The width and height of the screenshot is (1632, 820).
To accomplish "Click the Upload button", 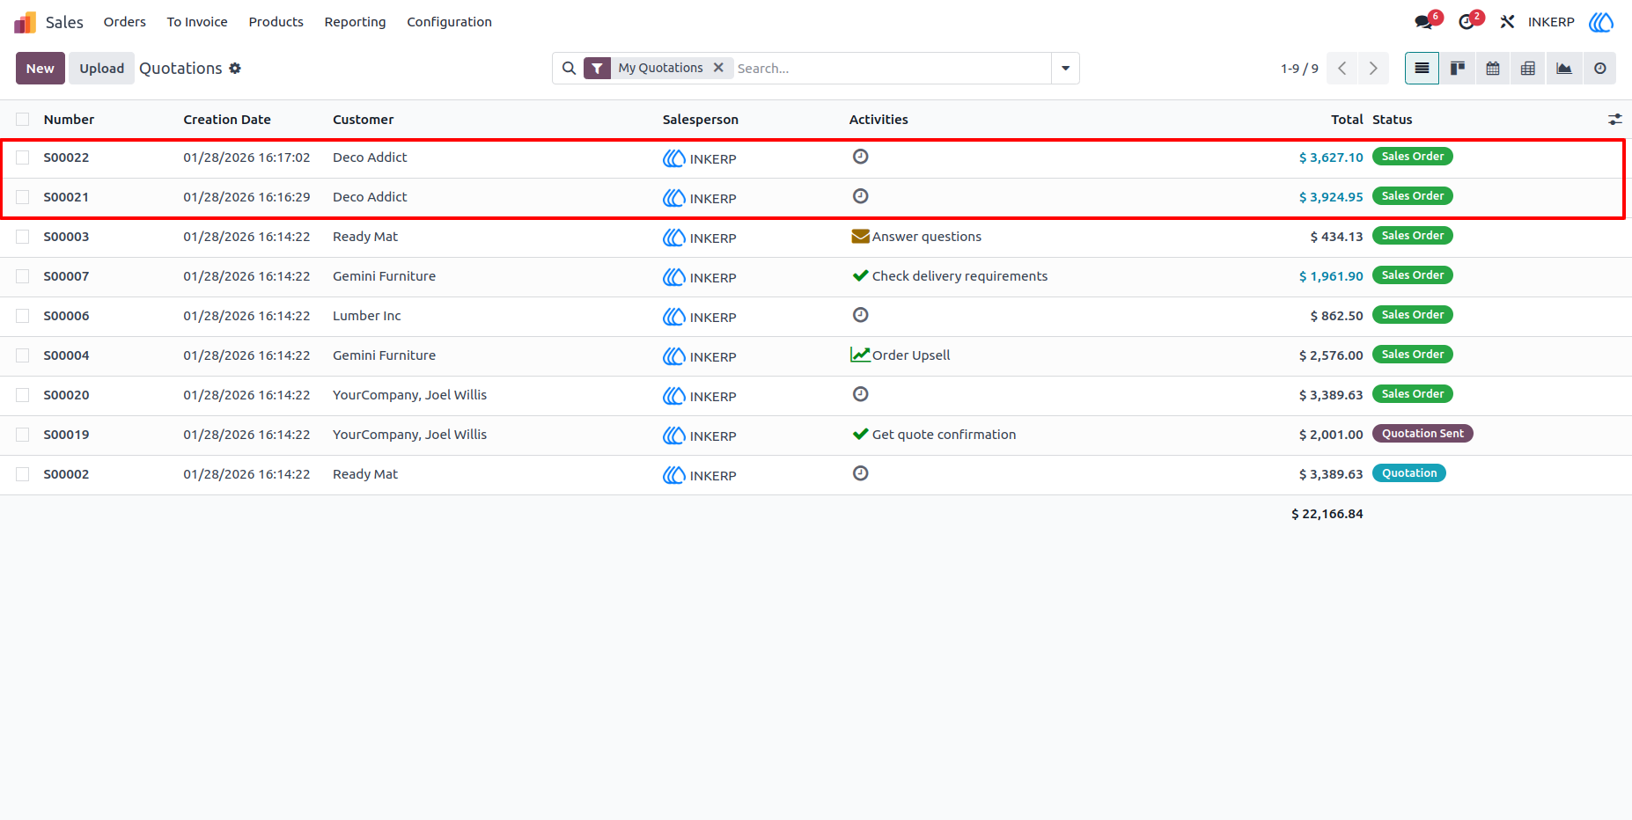I will pos(102,69).
